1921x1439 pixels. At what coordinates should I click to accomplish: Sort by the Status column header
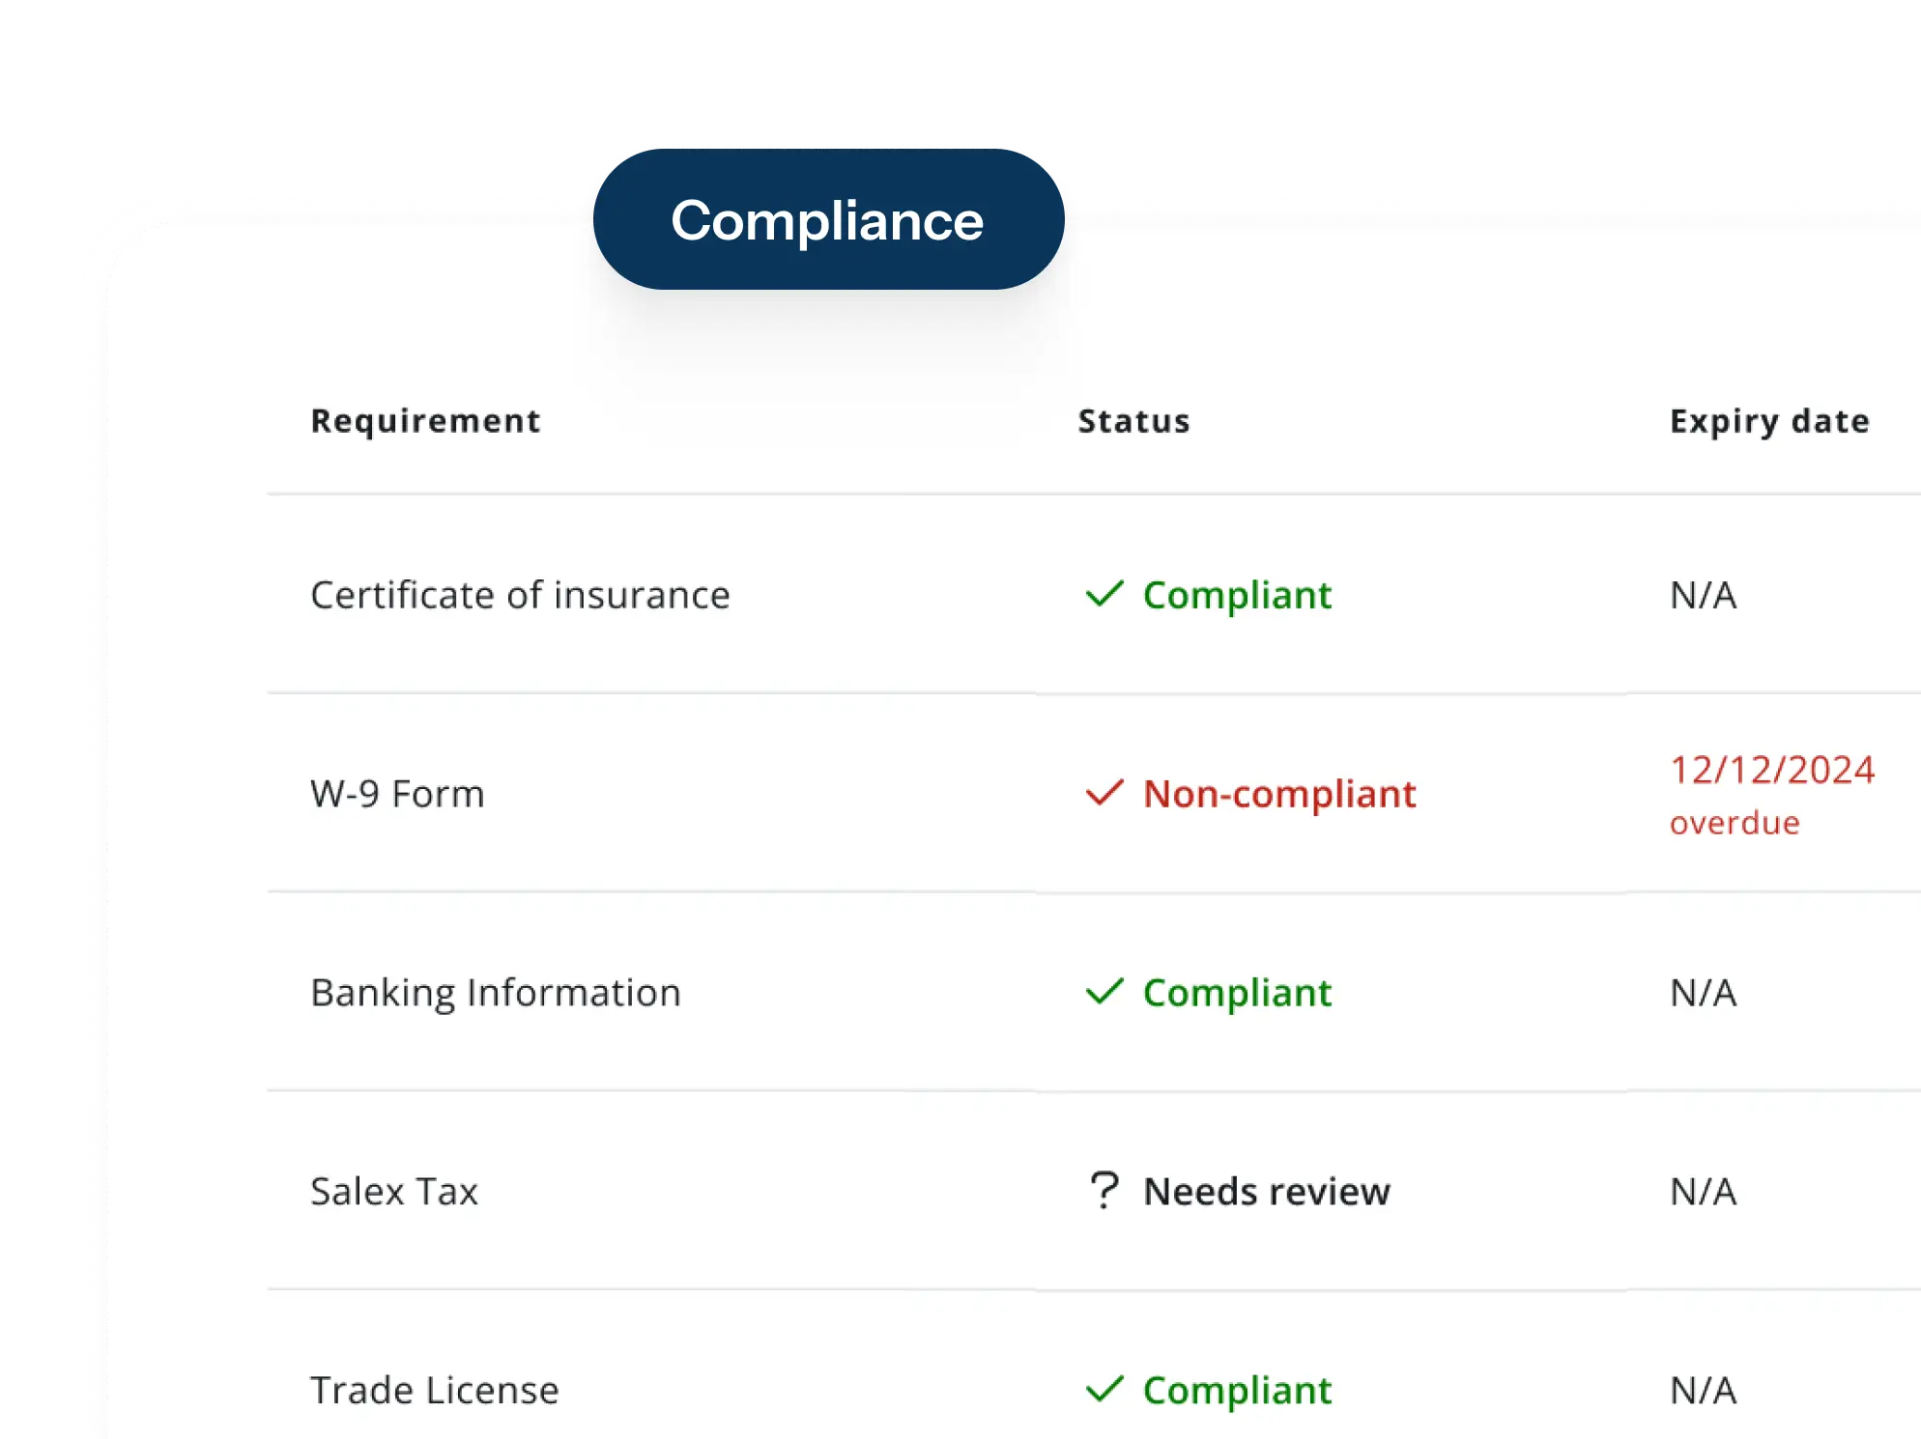tap(1133, 421)
